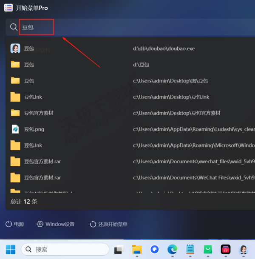
Task: Select the Ludashi\sys_clean path text
Action: point(194,129)
